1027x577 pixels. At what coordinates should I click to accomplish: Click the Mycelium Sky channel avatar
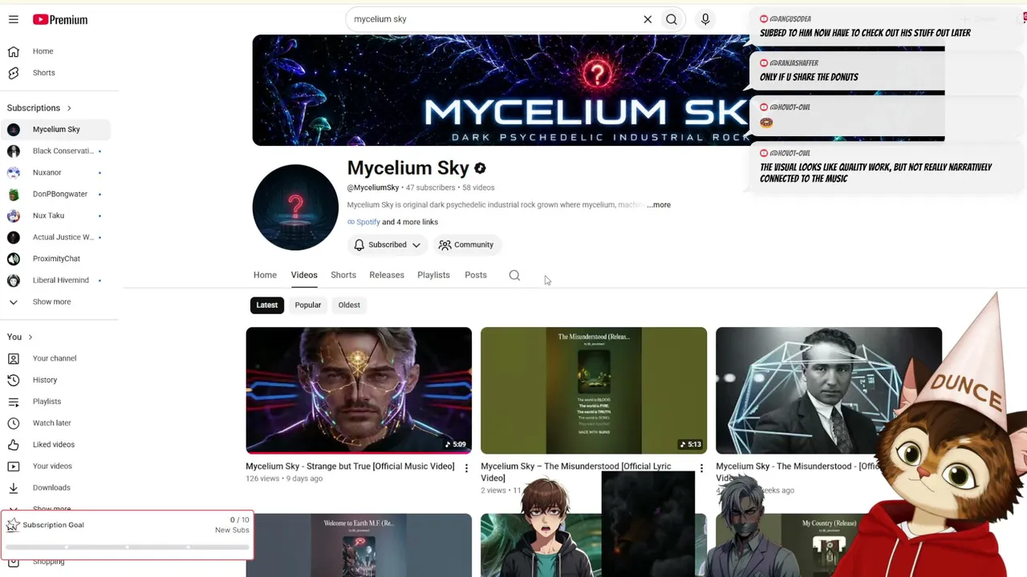click(295, 208)
